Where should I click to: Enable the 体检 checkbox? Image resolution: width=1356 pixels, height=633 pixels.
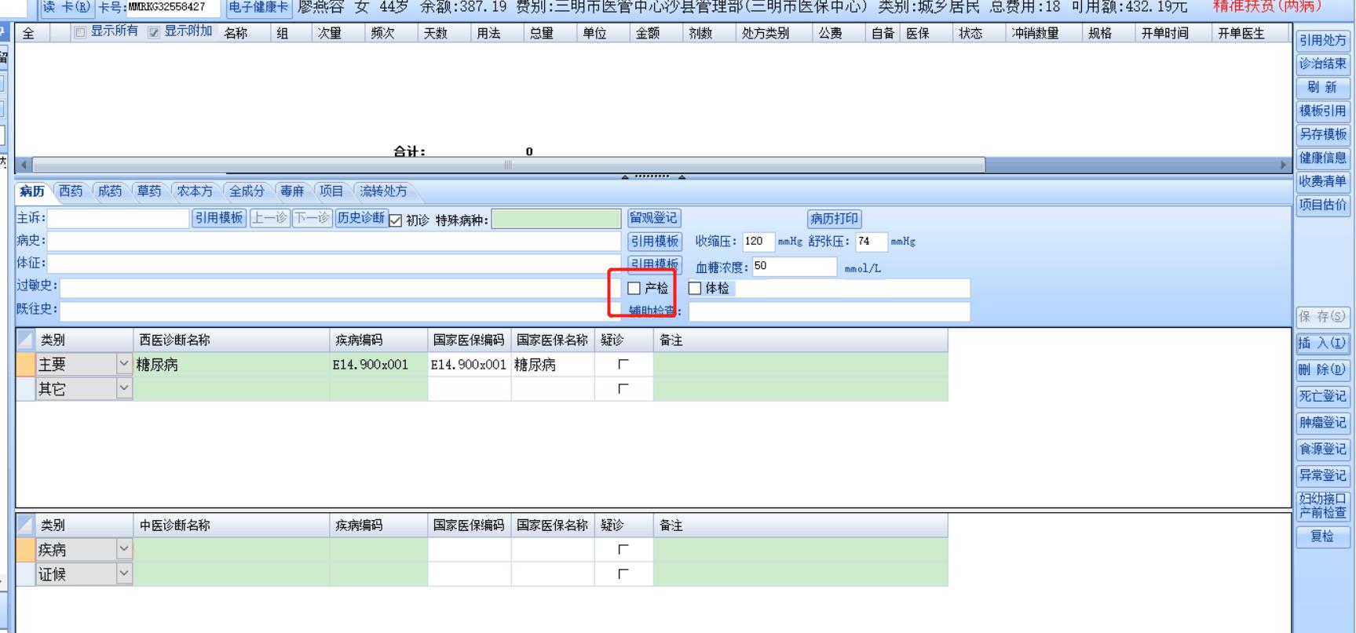[695, 289]
